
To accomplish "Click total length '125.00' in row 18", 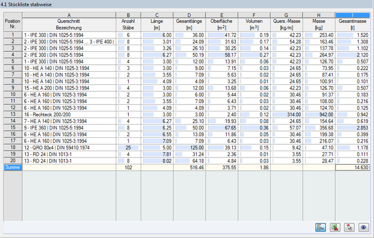I will pyautogui.click(x=189, y=148).
